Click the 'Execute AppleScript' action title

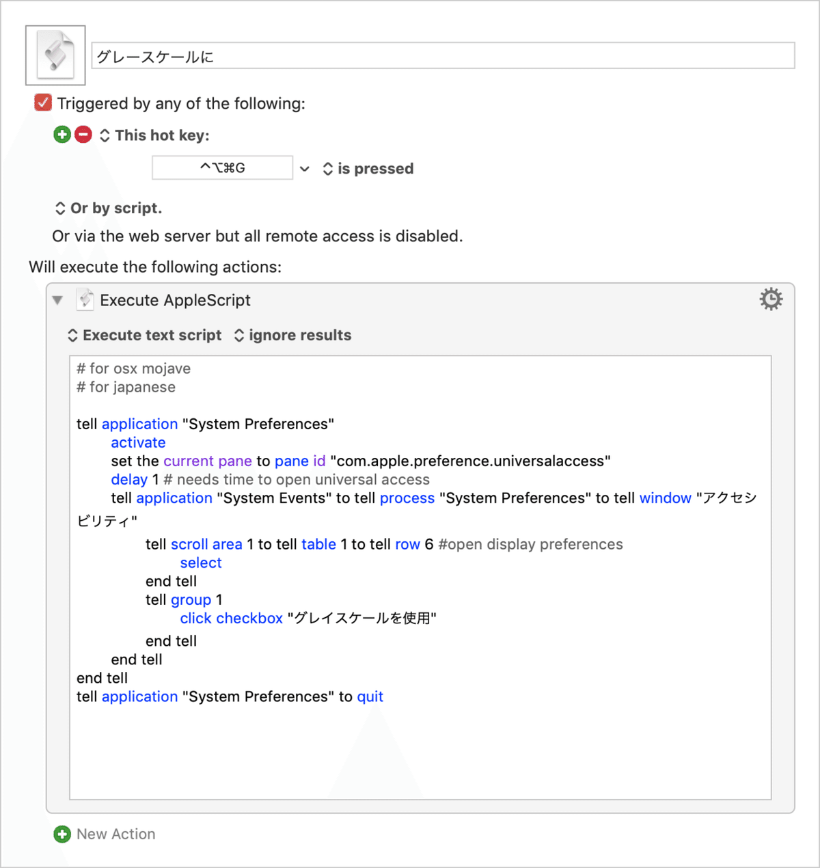[175, 300]
